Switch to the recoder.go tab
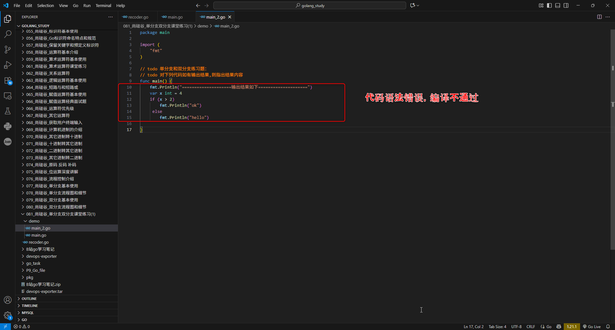The image size is (615, 330). [138, 17]
